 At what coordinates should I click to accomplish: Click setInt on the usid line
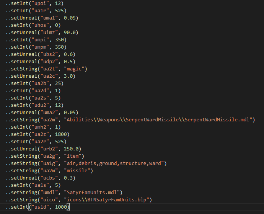[20, 207]
